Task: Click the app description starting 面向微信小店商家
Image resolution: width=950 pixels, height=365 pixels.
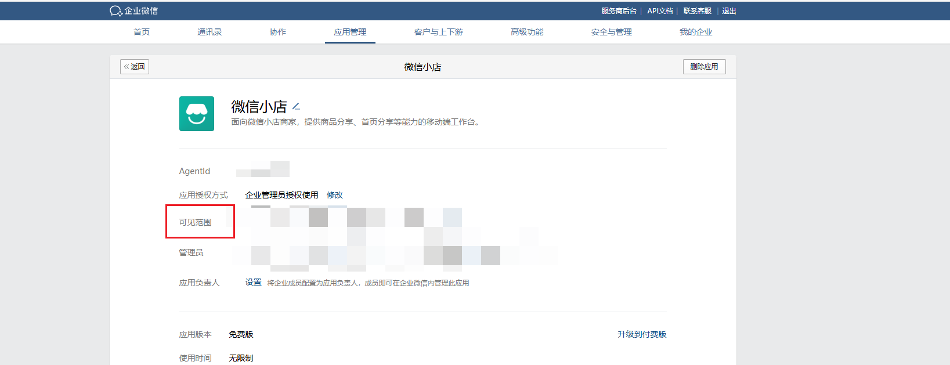Action: coord(356,122)
